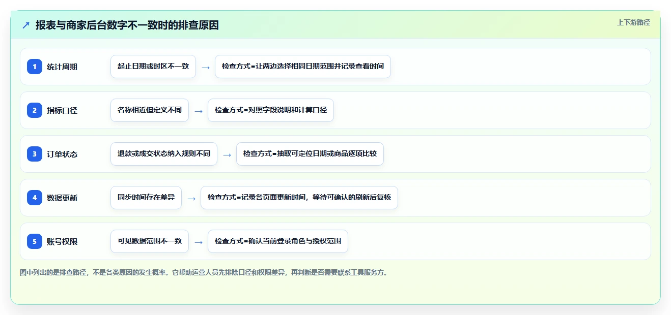Select step badge number 3
The width and height of the screenshot is (671, 315).
coord(35,153)
